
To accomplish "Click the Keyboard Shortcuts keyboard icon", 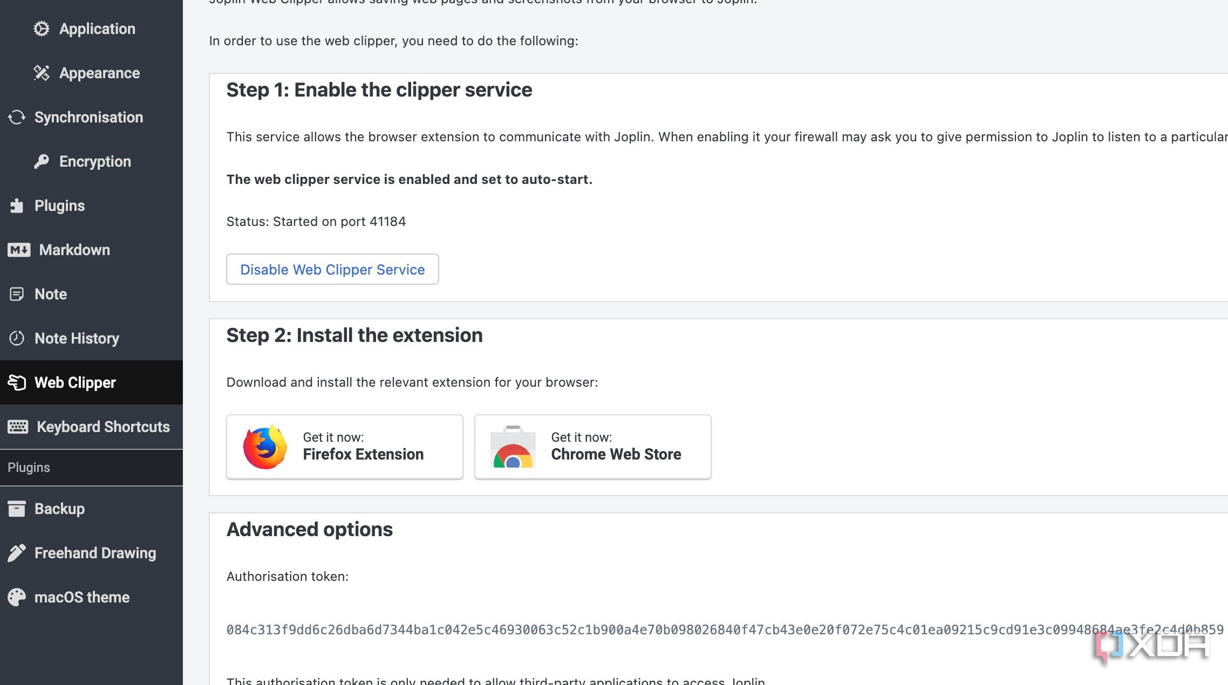I will tap(18, 427).
